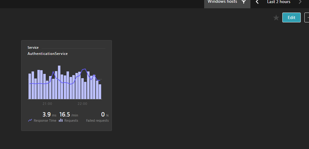Open the Windows hosts management zone filter
Image resolution: width=309 pixels, height=149 pixels.
[222, 2]
